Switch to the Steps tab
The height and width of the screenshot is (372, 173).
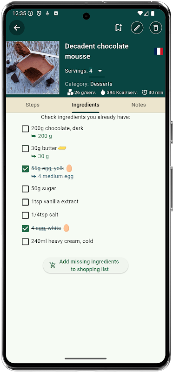pyautogui.click(x=33, y=105)
